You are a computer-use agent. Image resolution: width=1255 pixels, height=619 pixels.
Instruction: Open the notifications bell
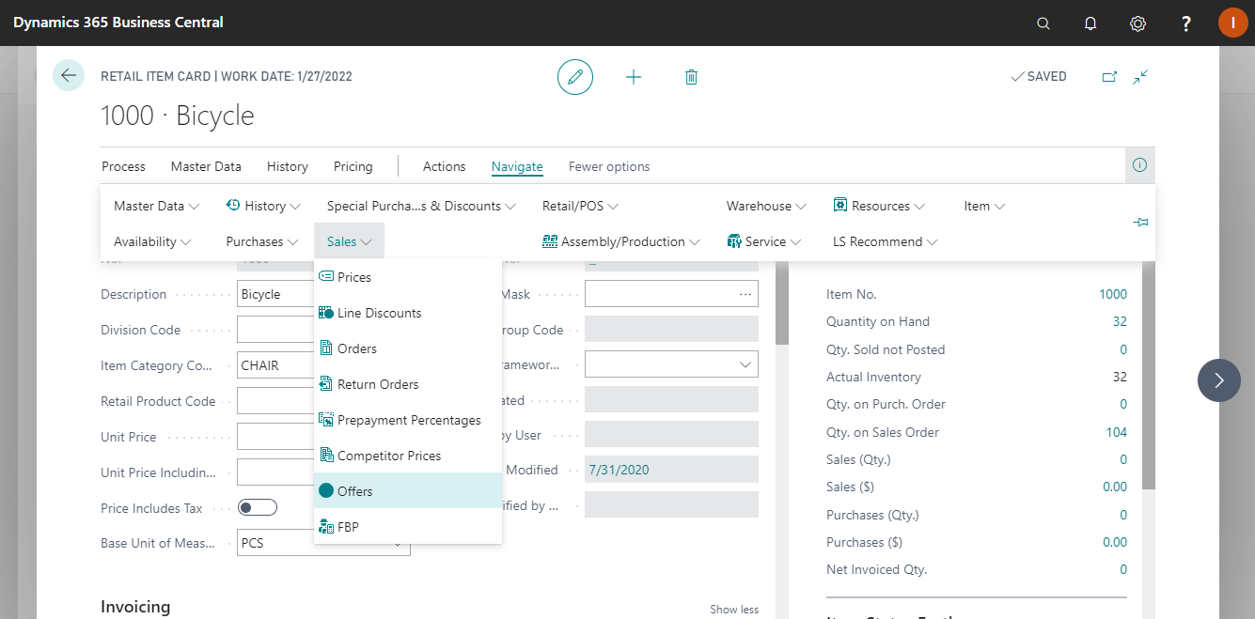1090,23
